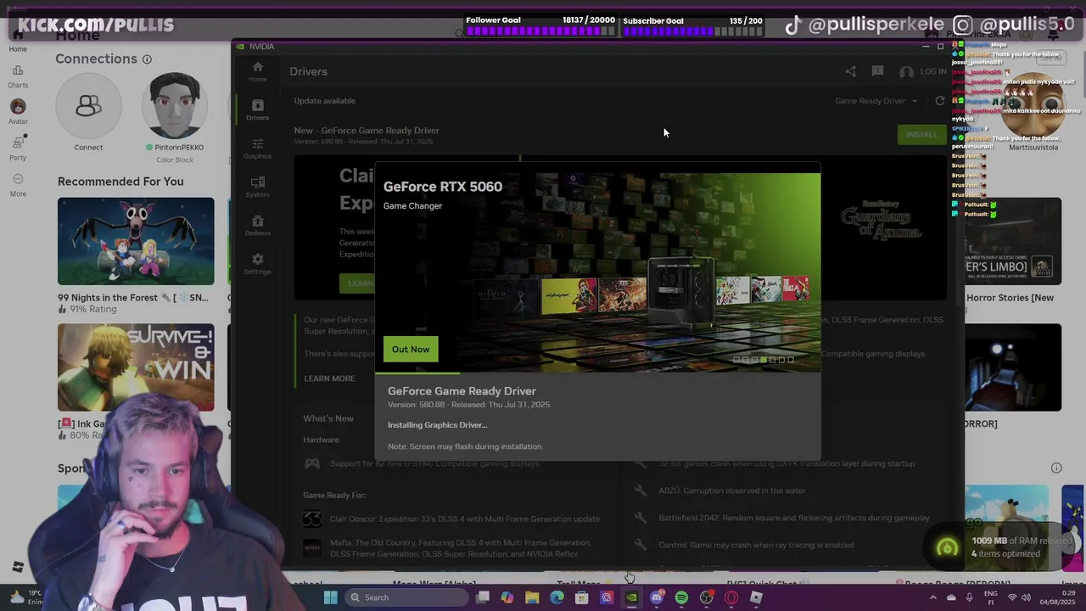Open Redeem in the NVIDIA app sidebar
Viewport: 1086px width, 611px height.
[x=257, y=226]
